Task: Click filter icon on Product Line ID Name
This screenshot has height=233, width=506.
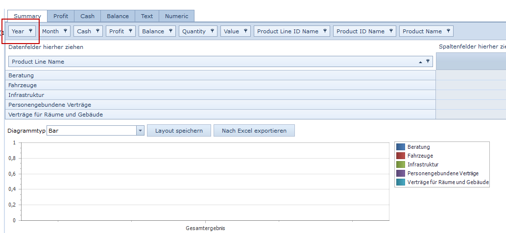Action: pyautogui.click(x=325, y=31)
